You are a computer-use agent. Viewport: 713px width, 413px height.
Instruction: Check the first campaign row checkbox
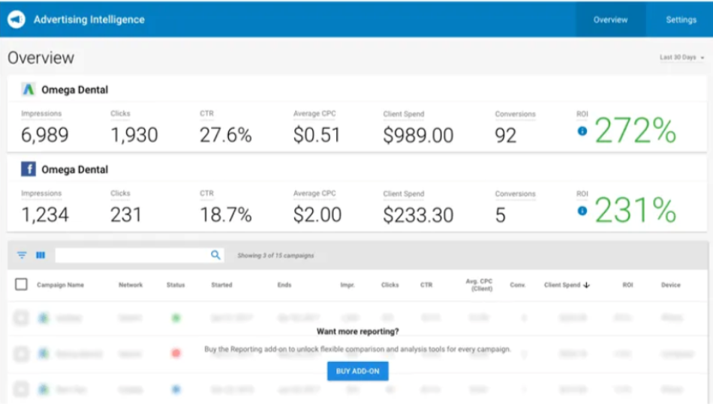(x=21, y=318)
